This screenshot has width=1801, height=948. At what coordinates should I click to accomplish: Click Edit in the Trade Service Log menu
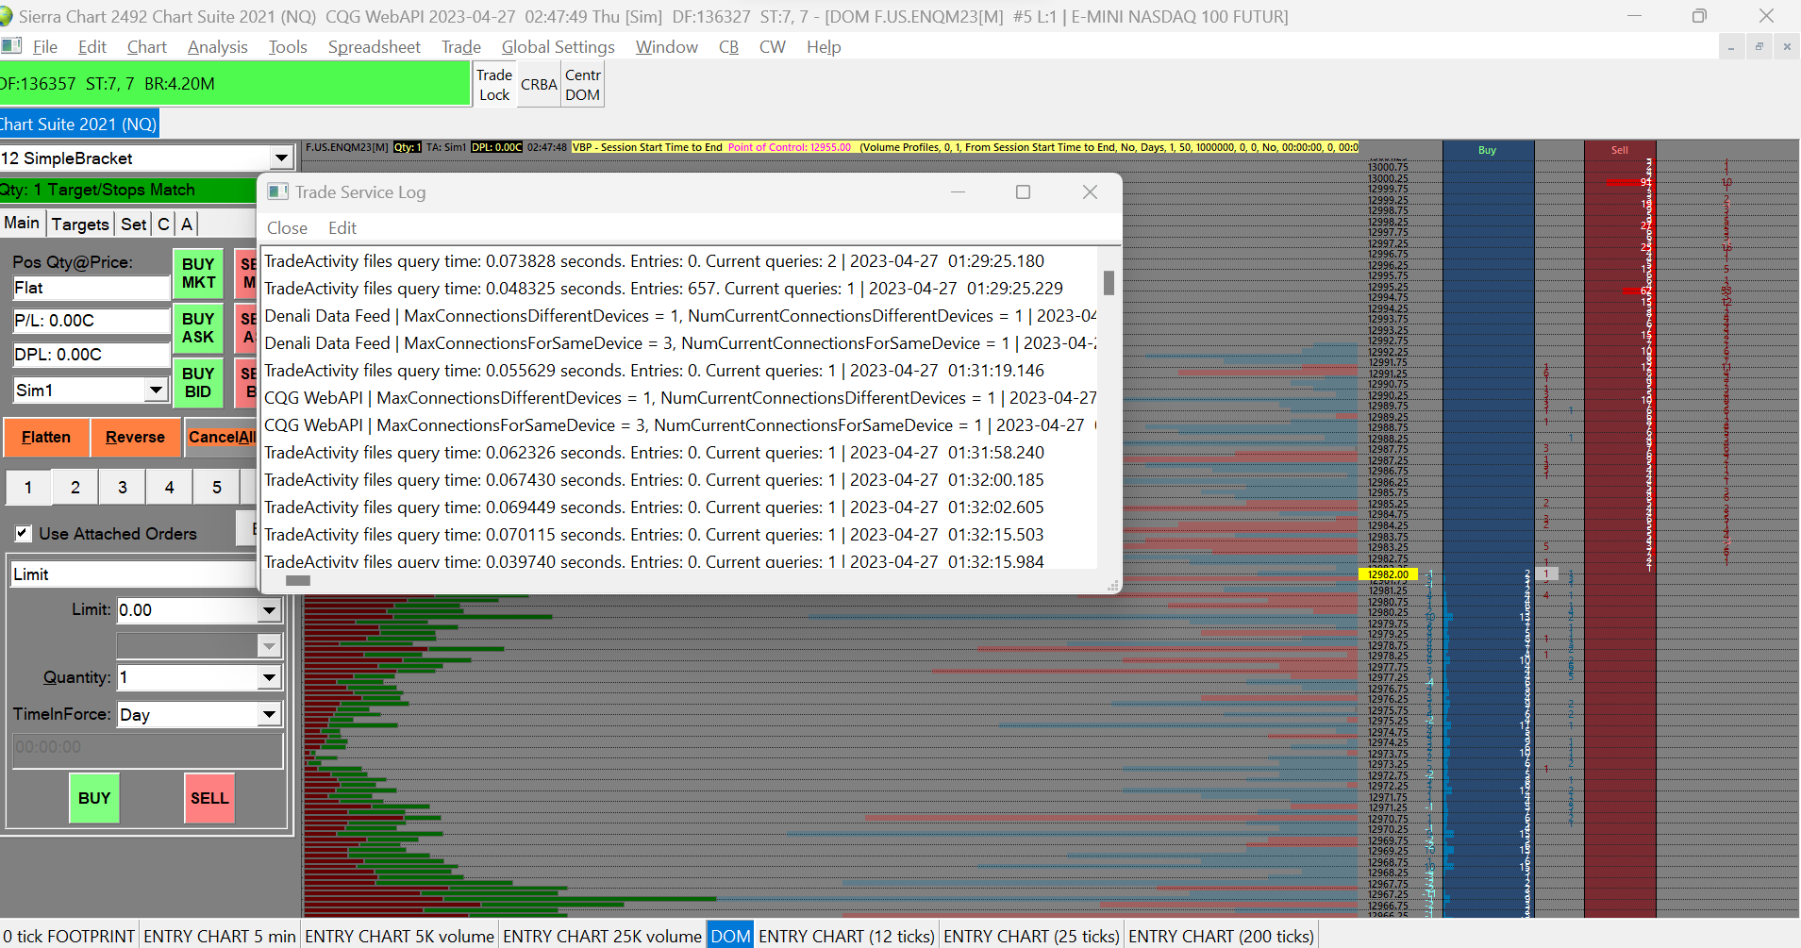tap(342, 228)
